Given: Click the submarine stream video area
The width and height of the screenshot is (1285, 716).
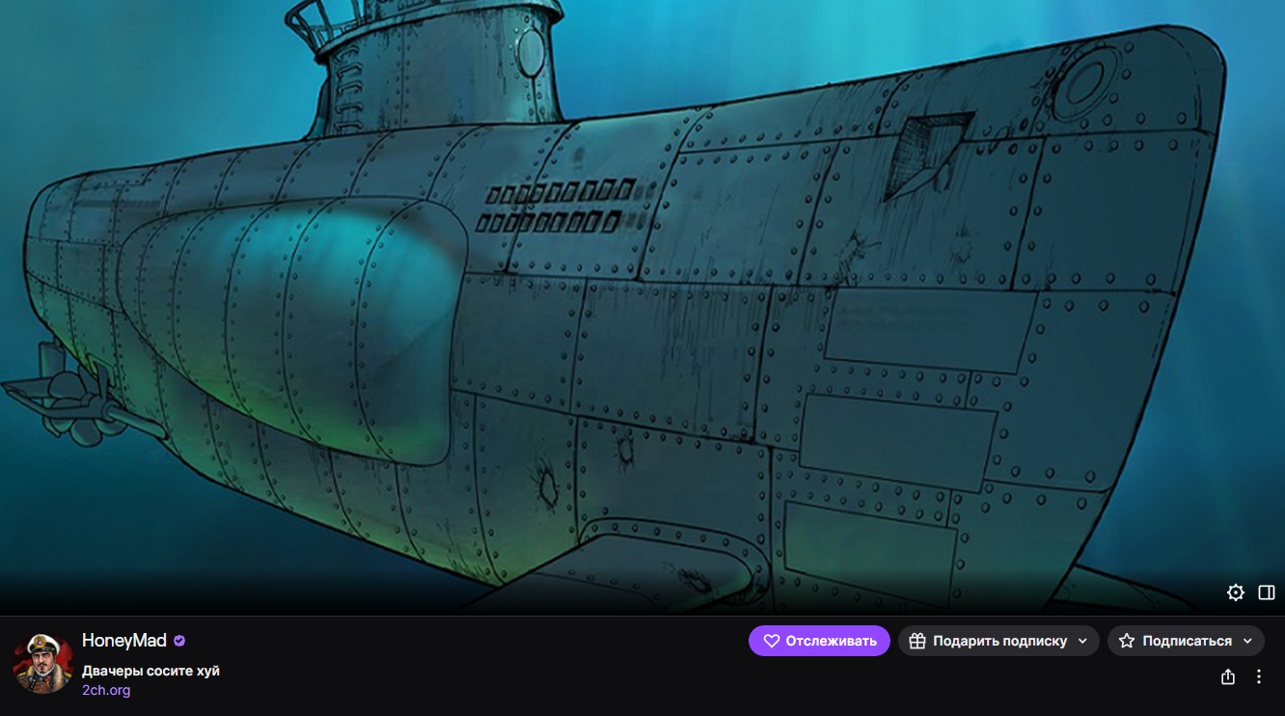Looking at the screenshot, I should 642,307.
